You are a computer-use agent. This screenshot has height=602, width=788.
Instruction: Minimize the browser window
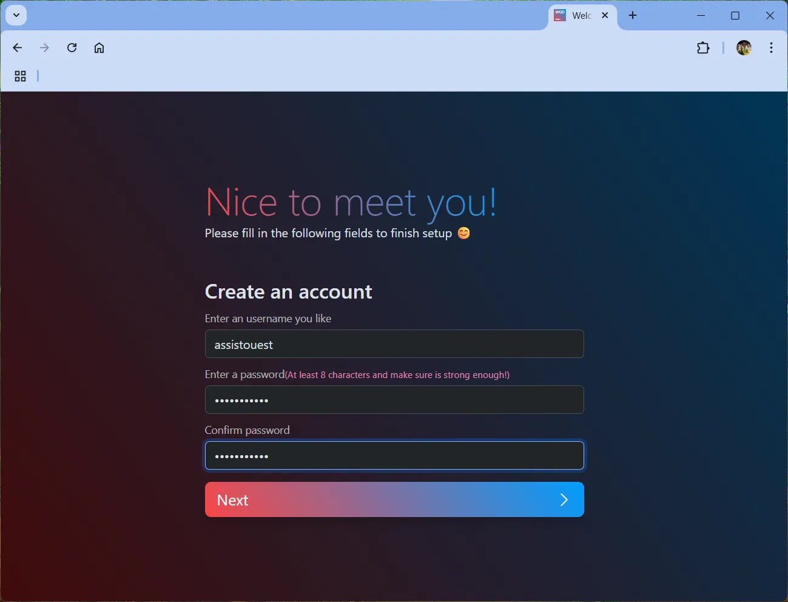click(x=701, y=15)
